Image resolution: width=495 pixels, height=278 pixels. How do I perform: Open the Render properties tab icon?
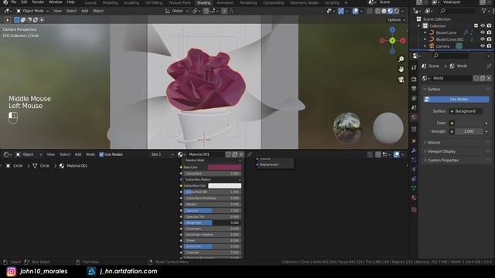[414, 79]
